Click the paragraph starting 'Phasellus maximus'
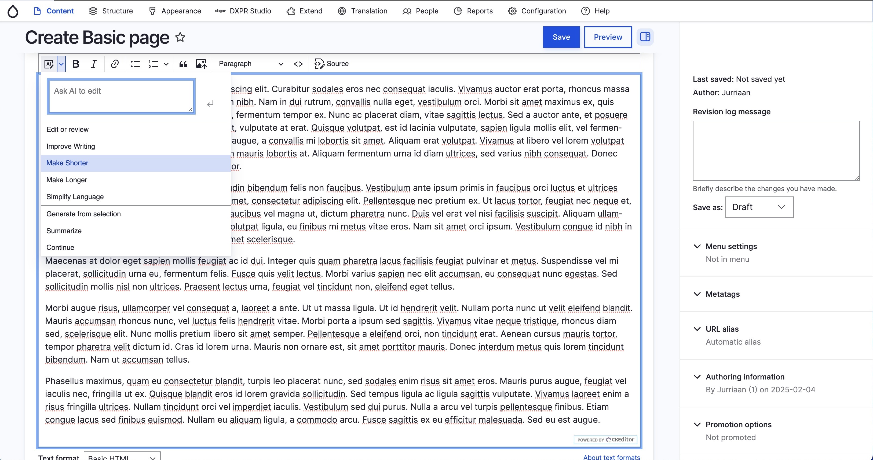 (337, 400)
